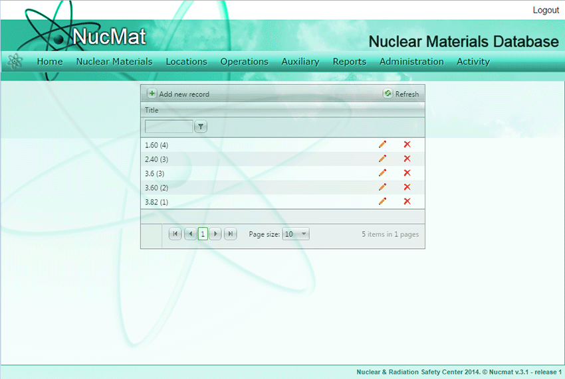Image resolution: width=565 pixels, height=379 pixels.
Task: Go to the last page of results
Action: click(x=230, y=234)
